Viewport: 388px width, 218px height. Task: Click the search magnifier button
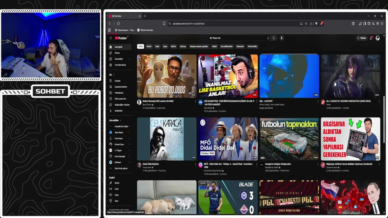click(x=274, y=38)
